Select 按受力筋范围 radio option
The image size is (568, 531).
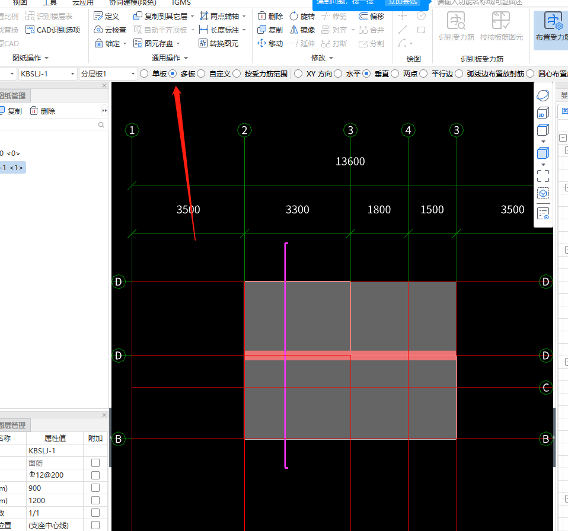[x=237, y=74]
